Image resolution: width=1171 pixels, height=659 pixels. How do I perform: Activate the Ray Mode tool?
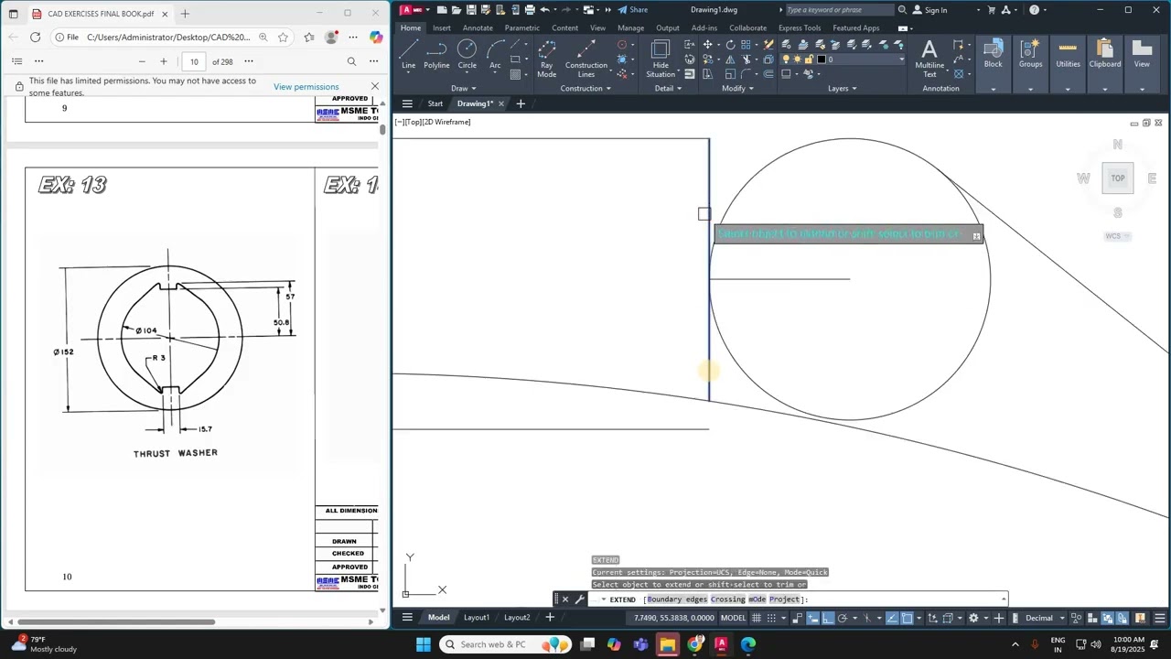546,58
